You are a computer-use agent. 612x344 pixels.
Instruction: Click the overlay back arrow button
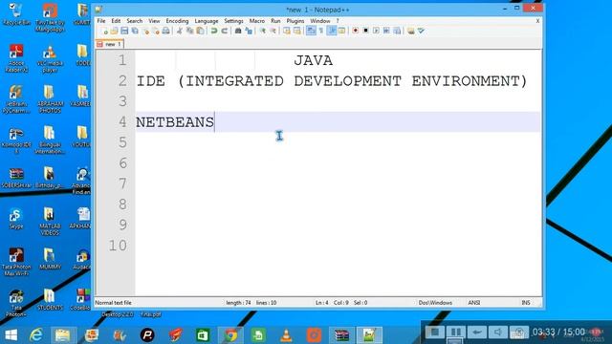[x=477, y=333]
